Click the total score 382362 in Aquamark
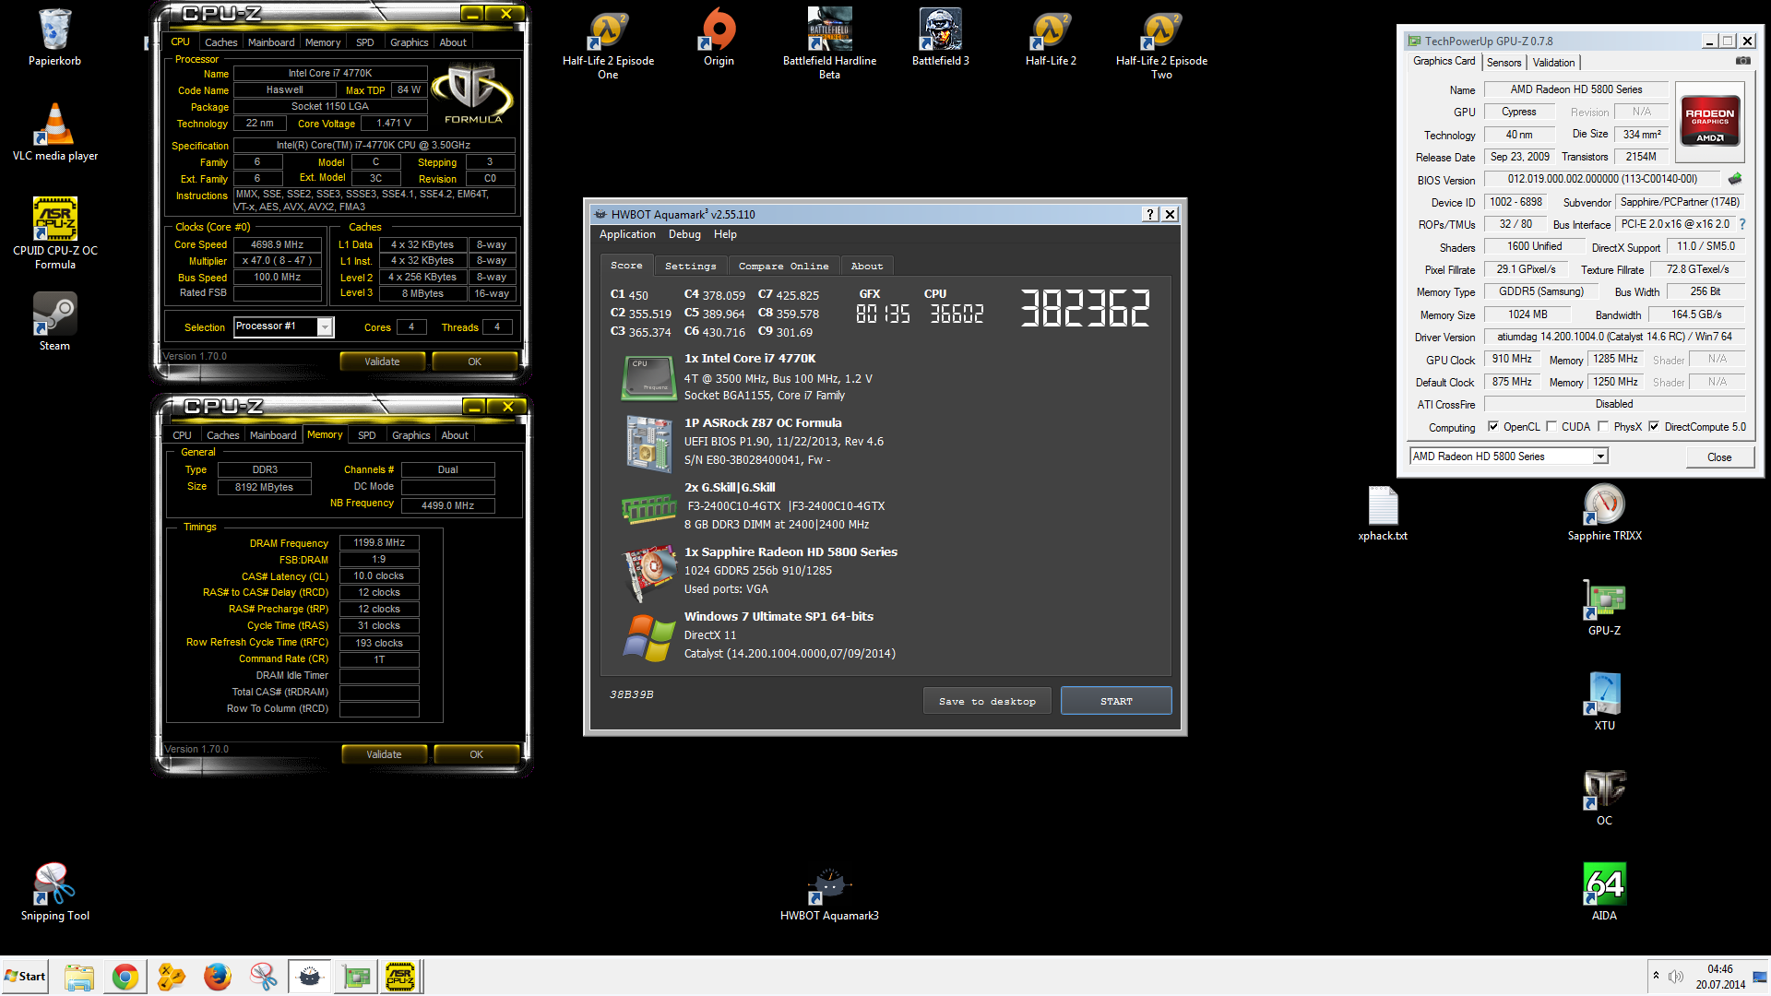The image size is (1771, 996). tap(1085, 308)
